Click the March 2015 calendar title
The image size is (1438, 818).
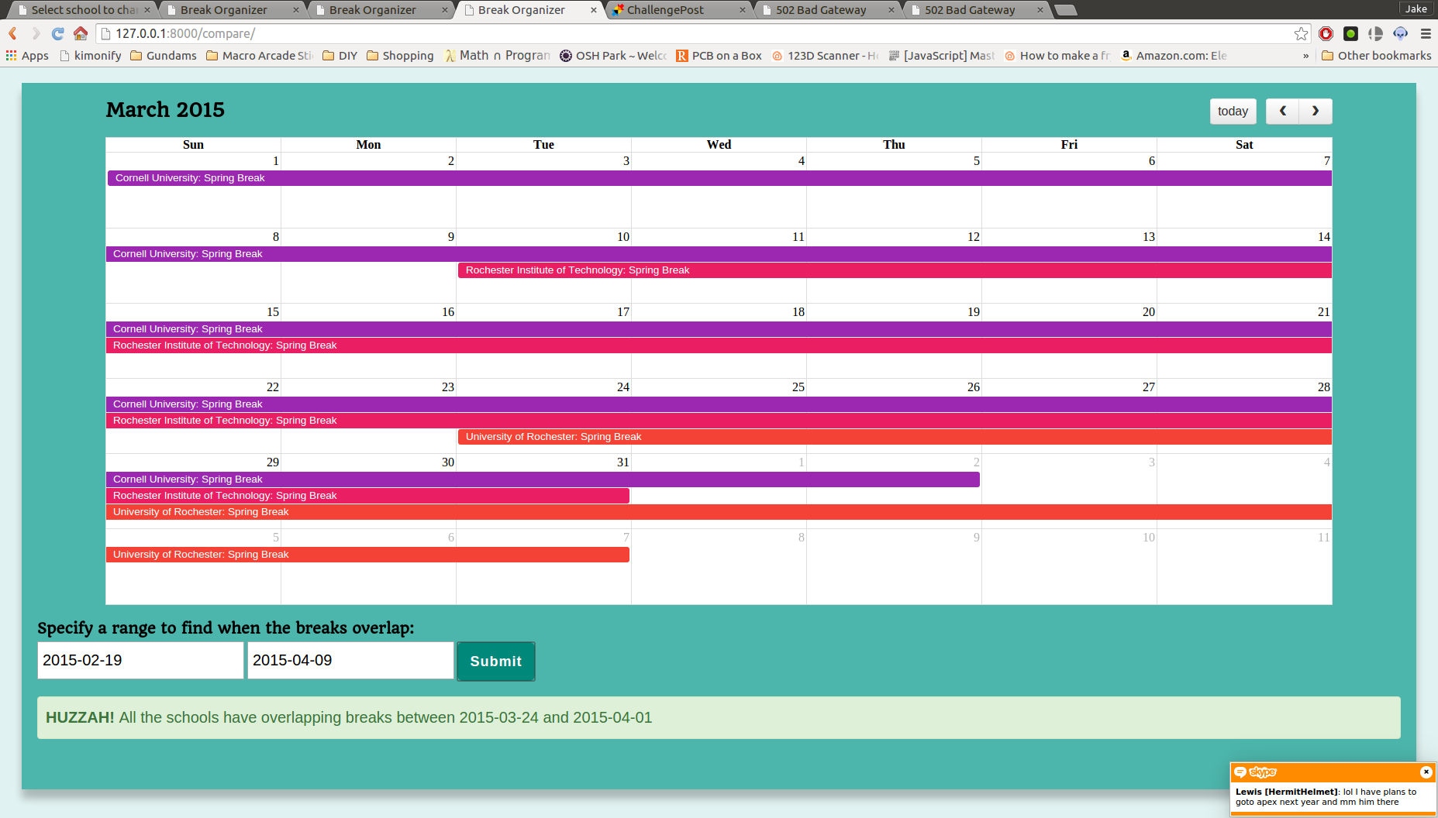(x=165, y=110)
